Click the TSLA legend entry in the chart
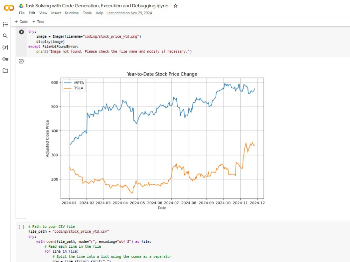 click(x=73, y=88)
